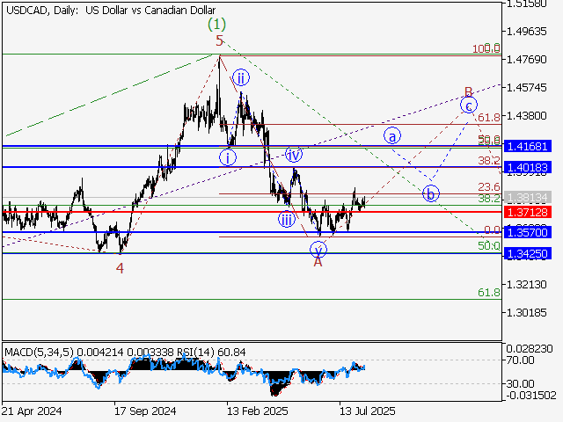563x422 pixels.
Task: Click the circled wave v label
Action: tap(318, 249)
